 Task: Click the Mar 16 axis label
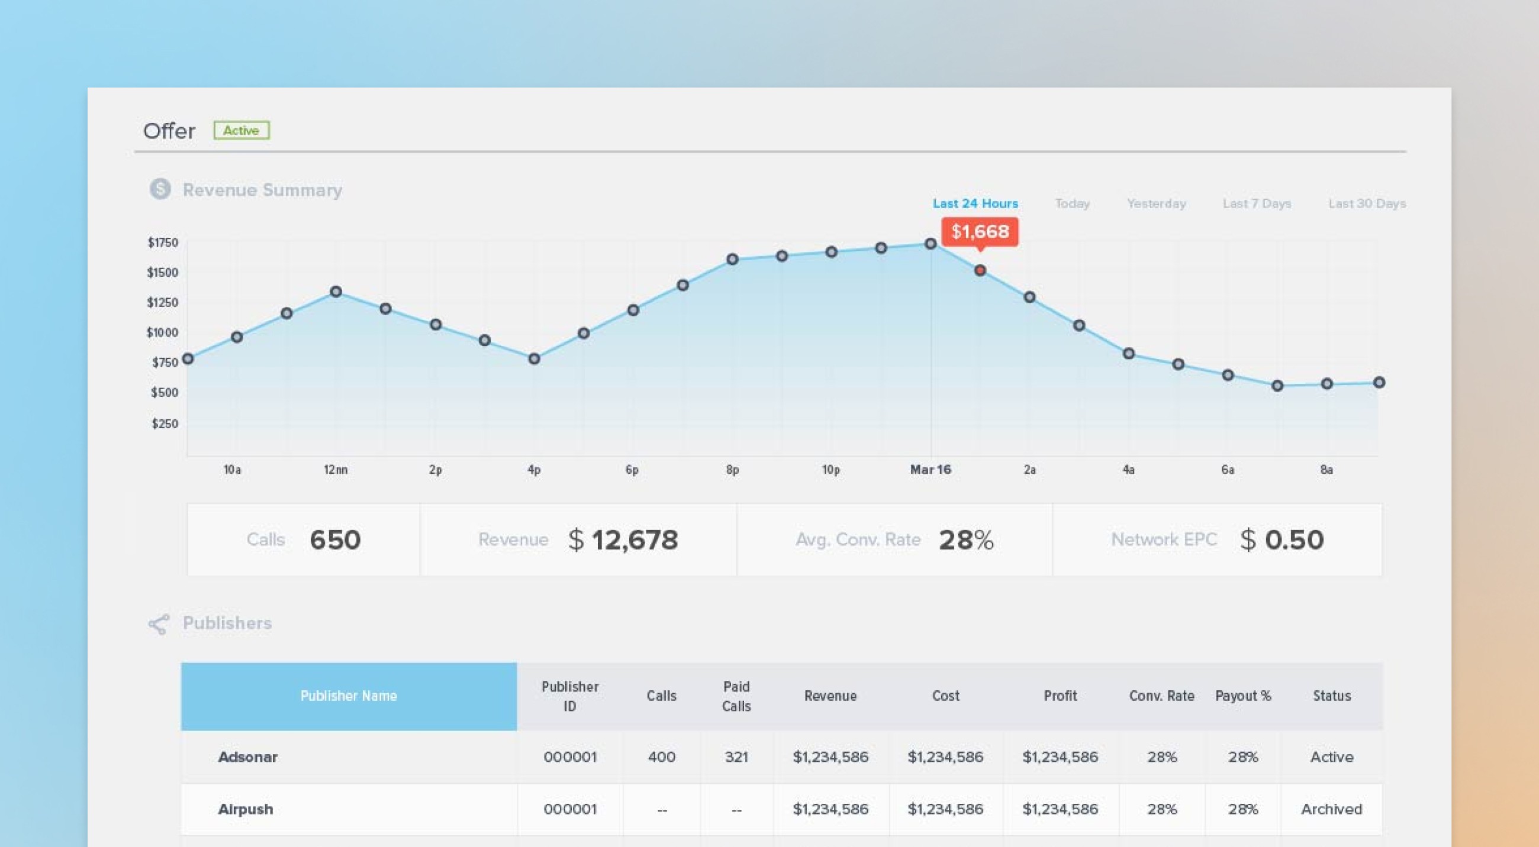coord(931,470)
